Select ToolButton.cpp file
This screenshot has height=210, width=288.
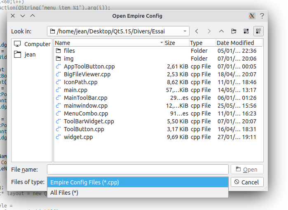tap(84, 129)
